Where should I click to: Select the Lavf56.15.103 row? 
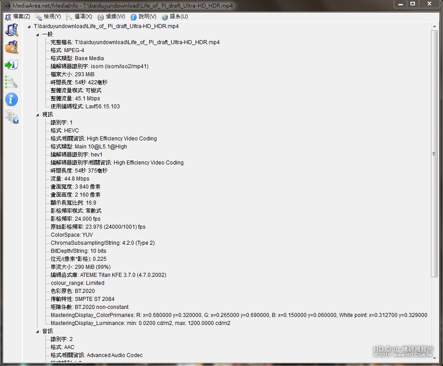click(85, 107)
